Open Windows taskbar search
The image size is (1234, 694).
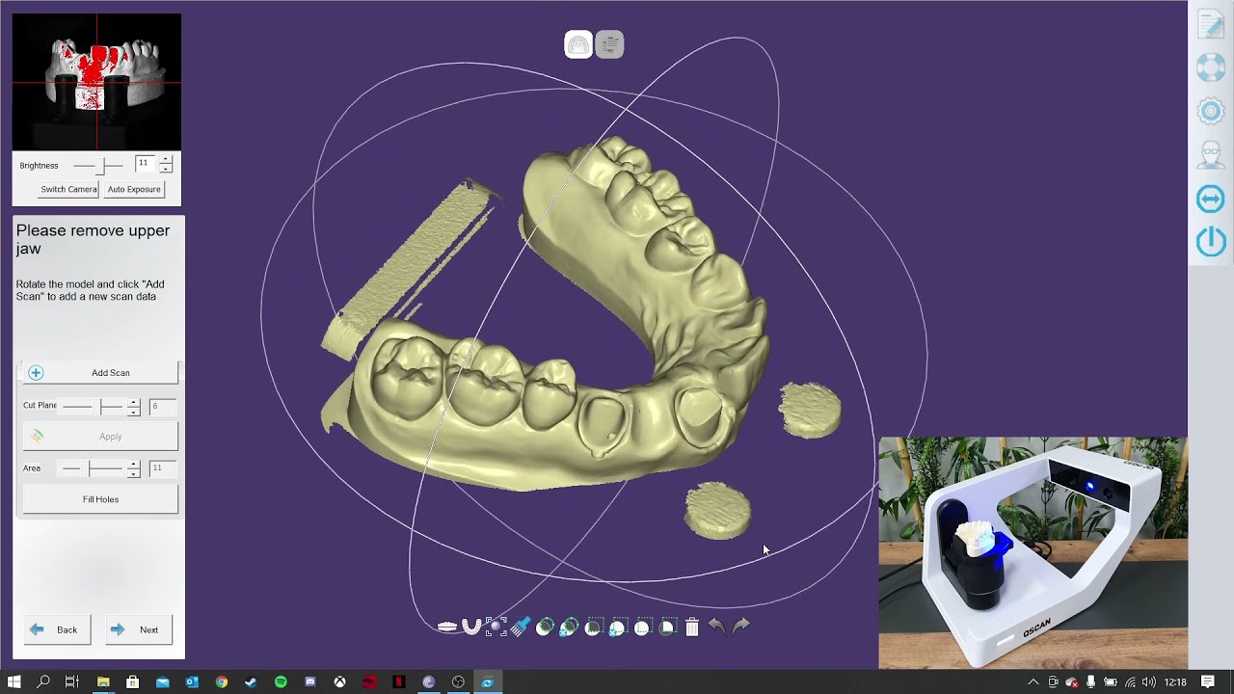click(43, 681)
